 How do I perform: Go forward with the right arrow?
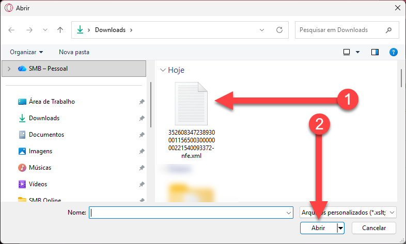coord(29,30)
